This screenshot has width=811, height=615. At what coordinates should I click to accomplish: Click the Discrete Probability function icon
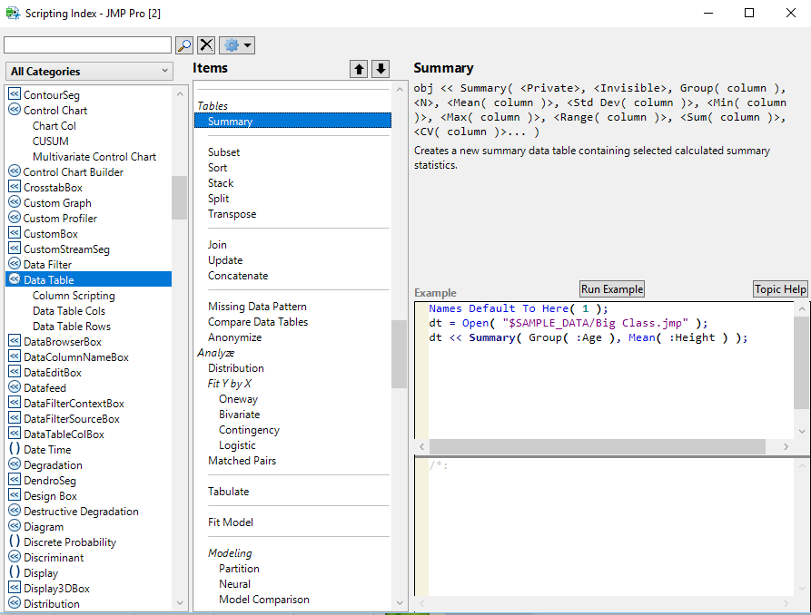14,542
